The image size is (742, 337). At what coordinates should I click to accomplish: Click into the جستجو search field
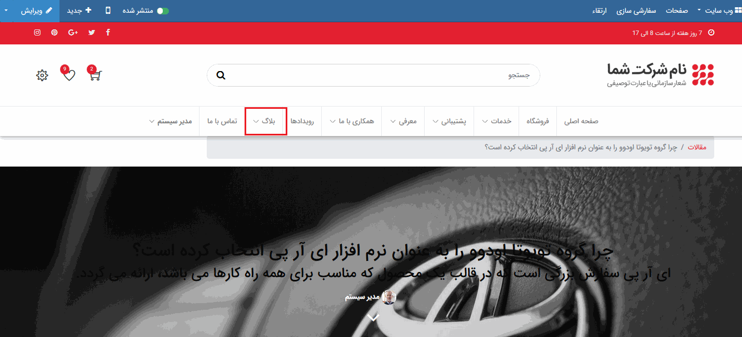coord(374,75)
